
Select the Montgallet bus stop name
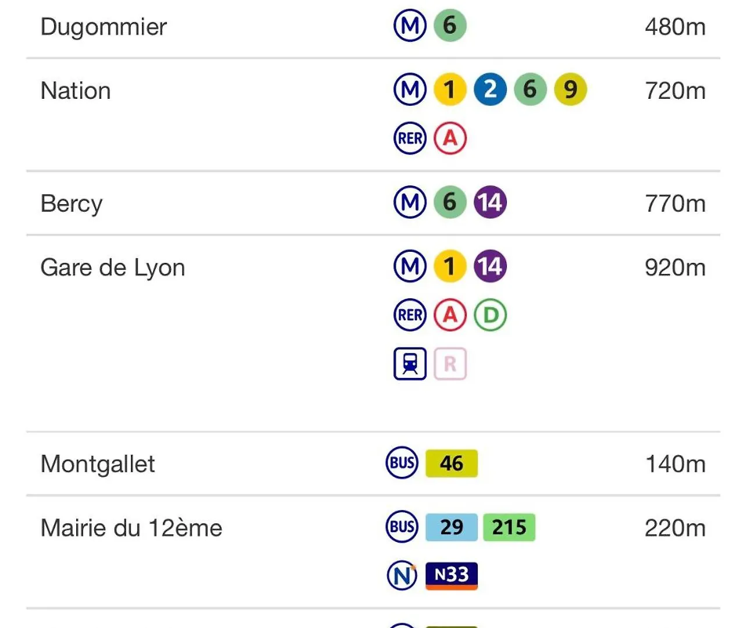(x=98, y=464)
